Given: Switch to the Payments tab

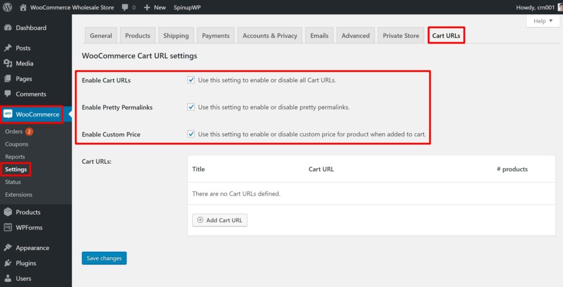Looking at the screenshot, I should (216, 36).
